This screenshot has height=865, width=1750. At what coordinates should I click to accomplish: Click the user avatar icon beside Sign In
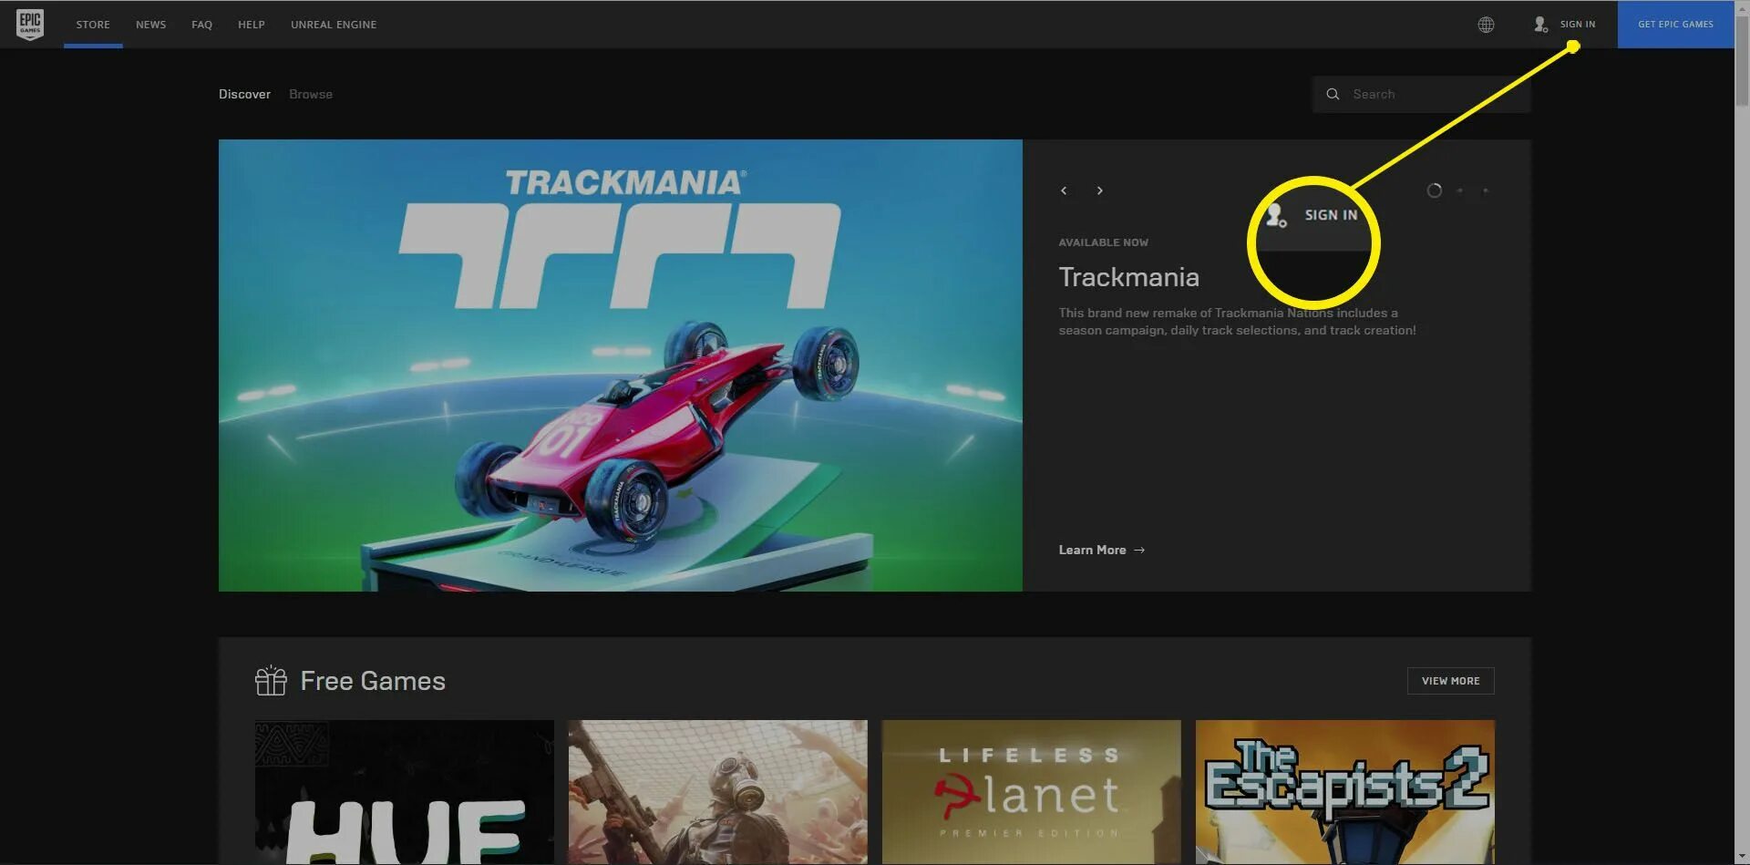click(x=1540, y=25)
